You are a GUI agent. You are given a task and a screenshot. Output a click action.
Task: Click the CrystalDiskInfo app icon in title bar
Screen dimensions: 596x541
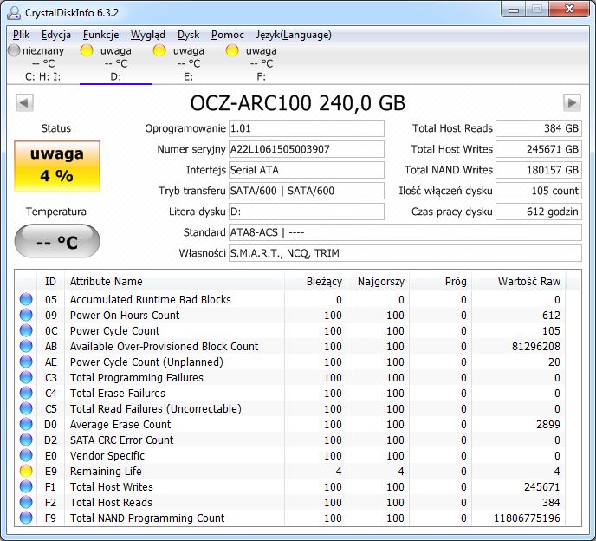coord(14,12)
